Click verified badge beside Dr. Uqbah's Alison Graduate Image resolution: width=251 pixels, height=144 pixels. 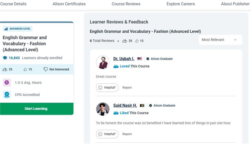pyautogui.click(x=148, y=59)
